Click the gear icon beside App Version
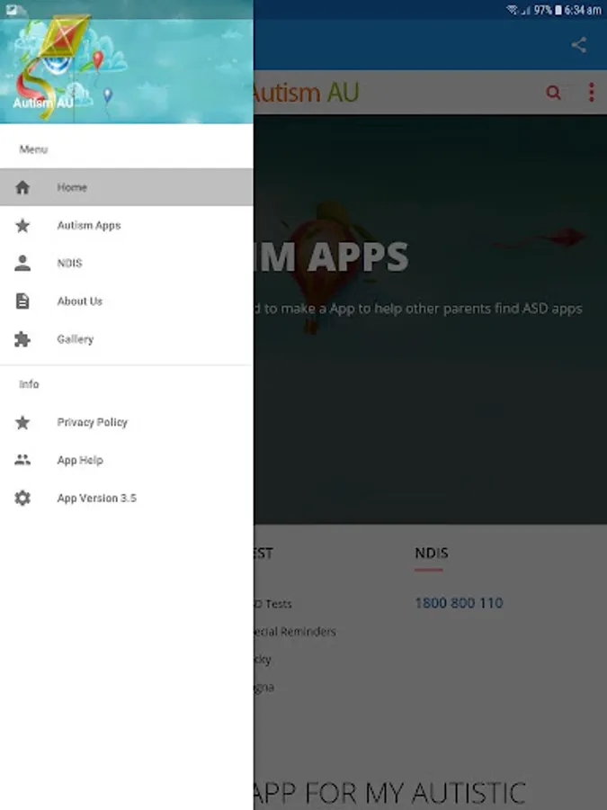Screen dimensions: 607x810 coord(22,498)
